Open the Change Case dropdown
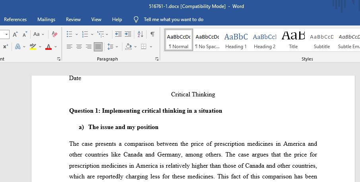The width and height of the screenshot is (360, 182). pos(39,34)
